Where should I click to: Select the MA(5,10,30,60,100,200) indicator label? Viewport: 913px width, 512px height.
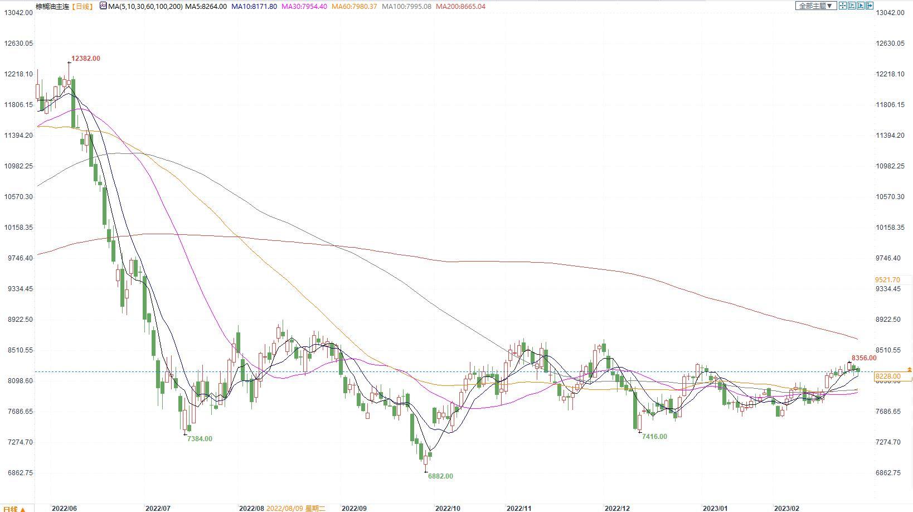145,6
